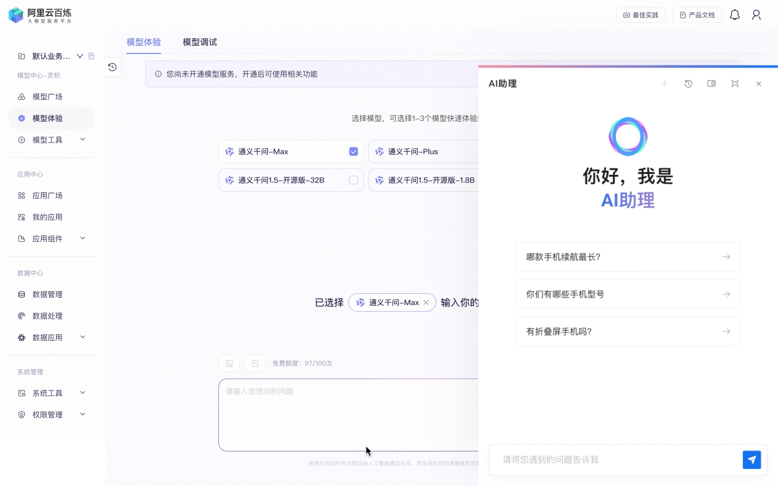Switch to the 模型体验 tab
Image resolution: width=778 pixels, height=486 pixels.
coord(144,42)
